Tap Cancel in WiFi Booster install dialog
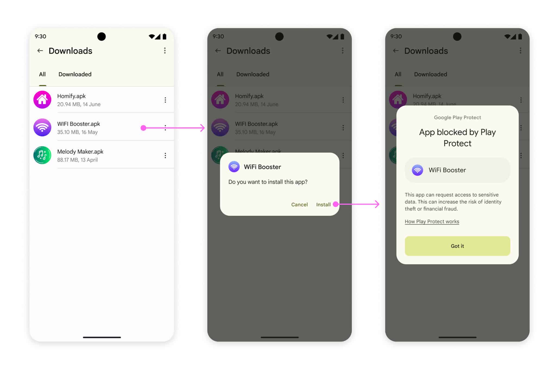 click(299, 204)
